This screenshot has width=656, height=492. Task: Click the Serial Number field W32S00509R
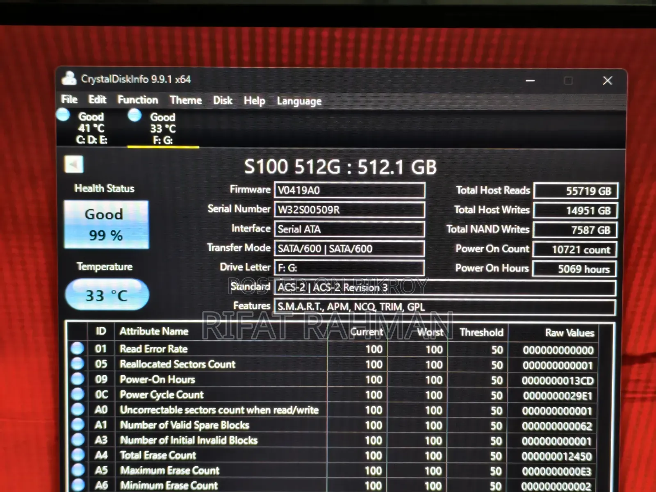349,210
